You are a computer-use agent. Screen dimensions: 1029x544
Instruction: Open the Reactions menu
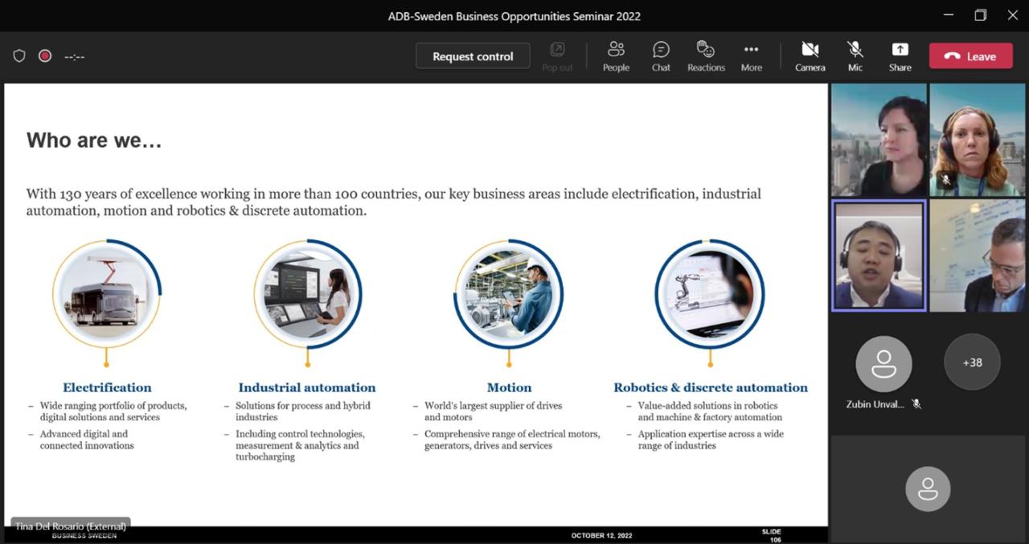(706, 56)
